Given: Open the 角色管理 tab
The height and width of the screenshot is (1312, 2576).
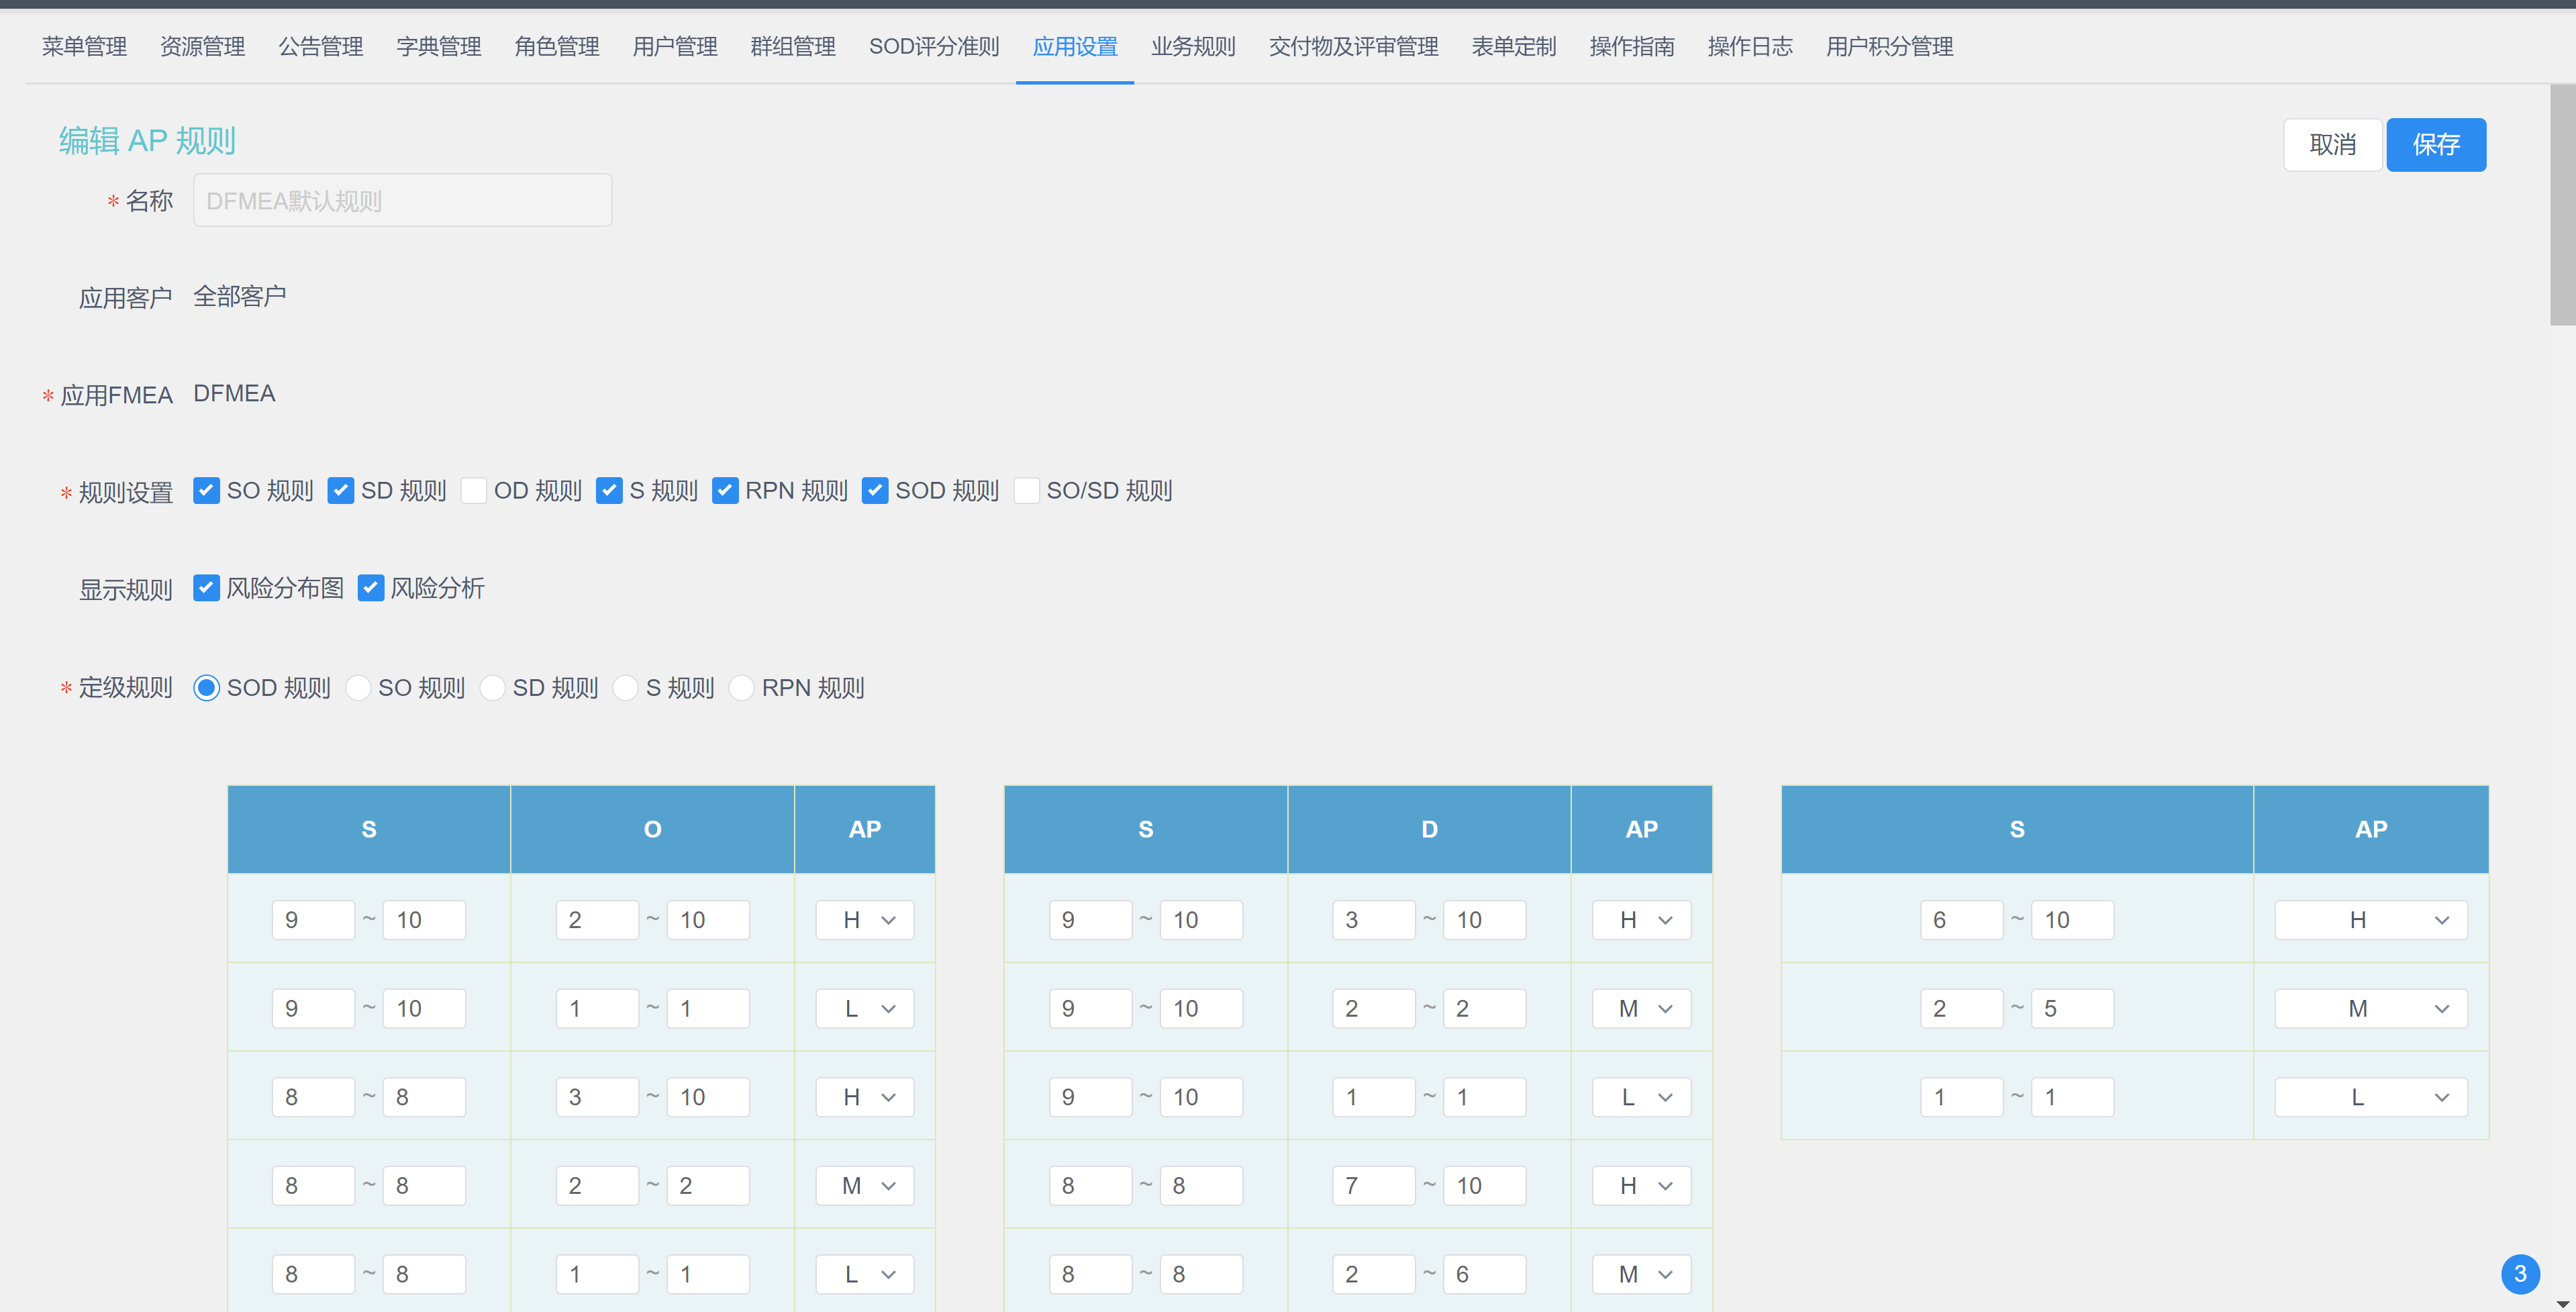Looking at the screenshot, I should (x=556, y=46).
